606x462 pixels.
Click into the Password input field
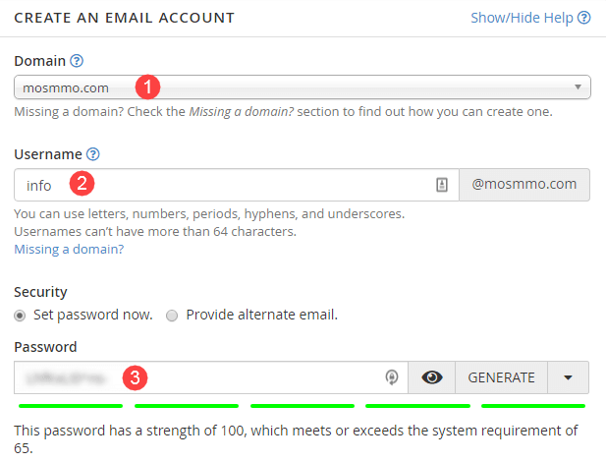(x=211, y=377)
